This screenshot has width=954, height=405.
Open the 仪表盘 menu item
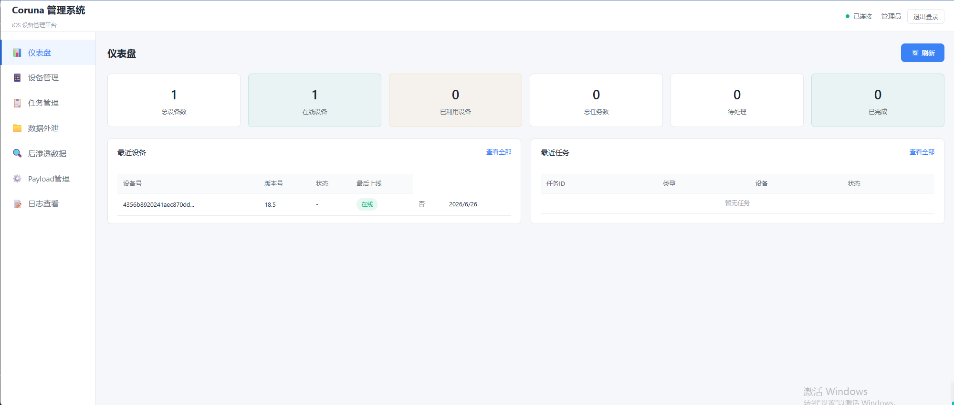48,53
